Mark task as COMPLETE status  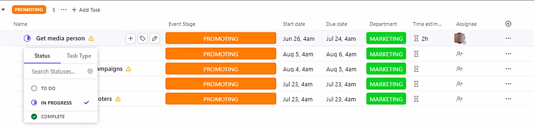pyautogui.click(x=53, y=116)
